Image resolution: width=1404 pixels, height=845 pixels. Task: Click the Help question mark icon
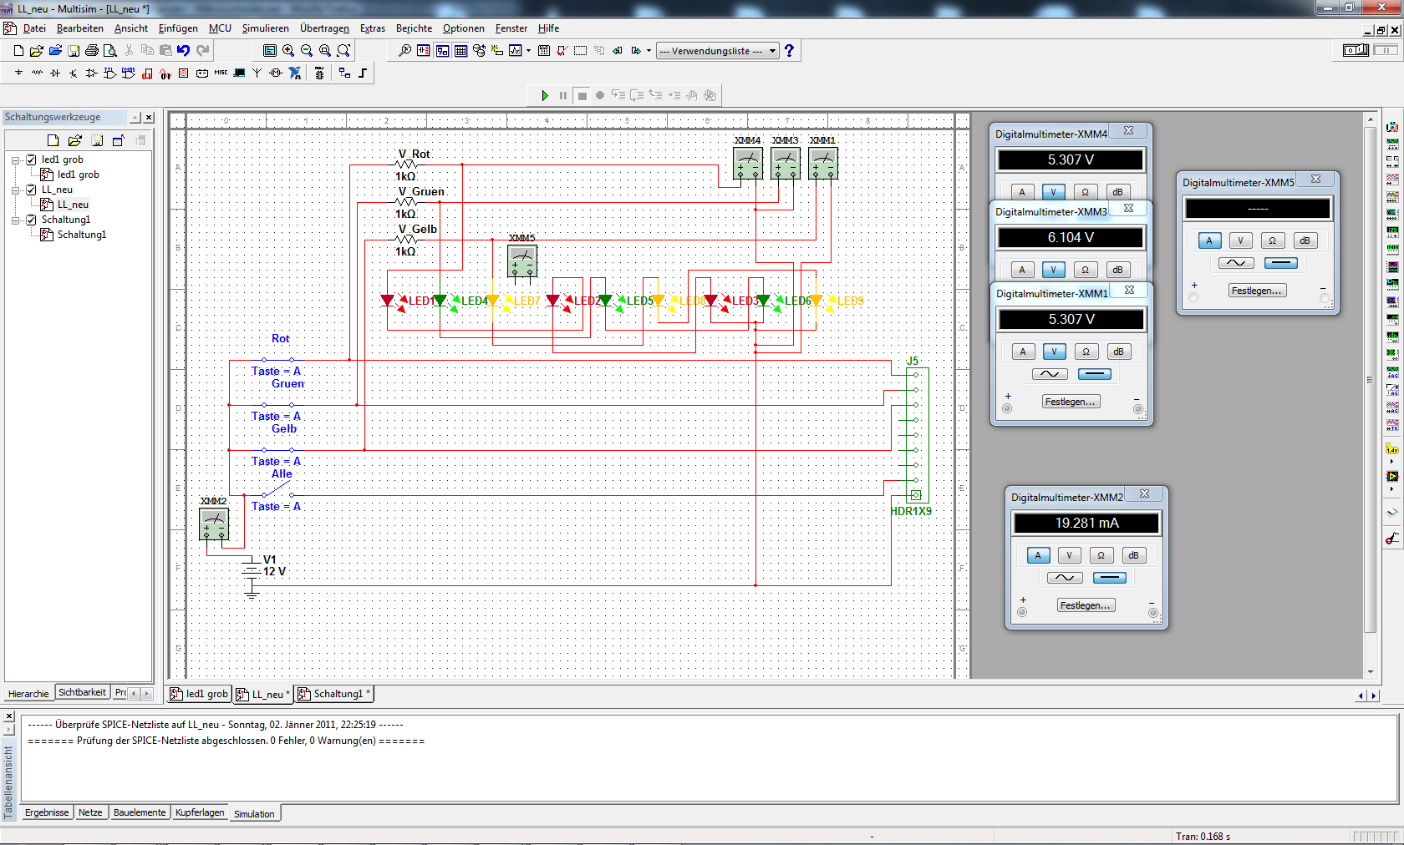789,51
